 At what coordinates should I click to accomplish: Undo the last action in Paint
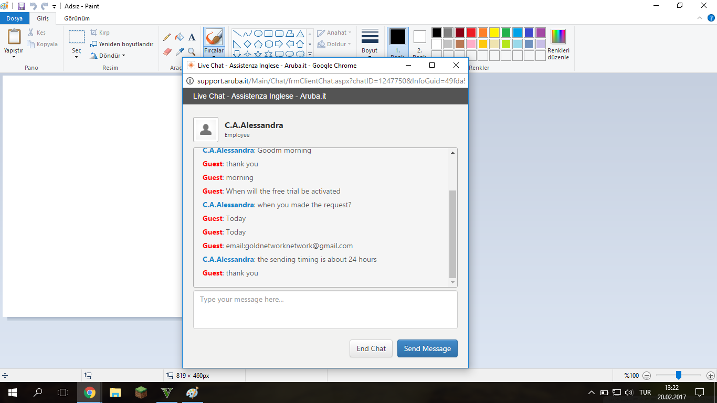[x=33, y=6]
